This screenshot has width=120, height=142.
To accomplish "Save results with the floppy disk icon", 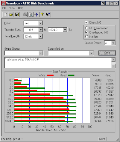I will tap(17, 15).
